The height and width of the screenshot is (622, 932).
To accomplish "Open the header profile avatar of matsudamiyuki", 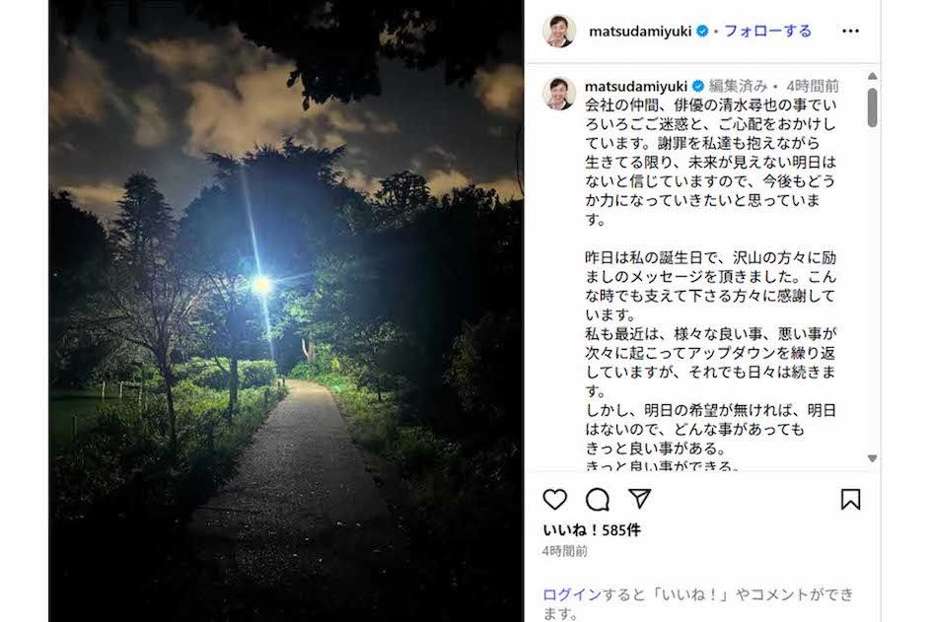I will [559, 31].
